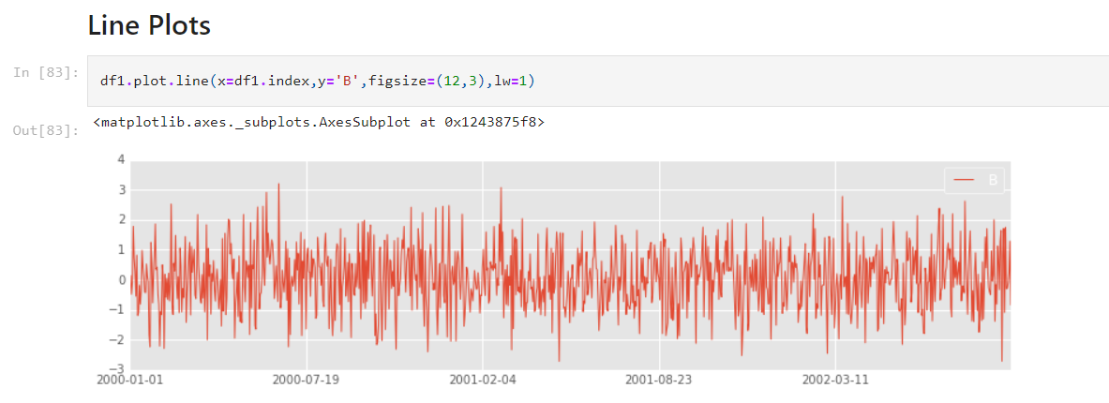This screenshot has height=403, width=1109.
Task: Select the 'Line Plots' heading
Action: point(149,26)
